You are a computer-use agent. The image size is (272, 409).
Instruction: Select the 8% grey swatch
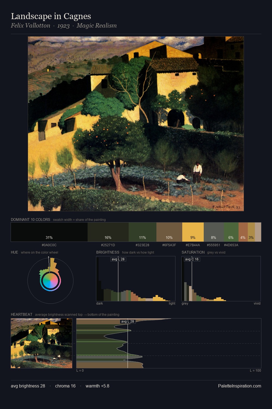214,232
